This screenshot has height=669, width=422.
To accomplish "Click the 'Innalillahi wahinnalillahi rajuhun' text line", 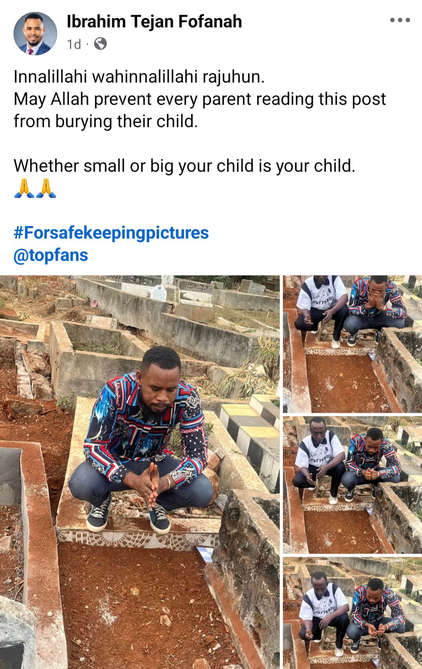I will pyautogui.click(x=139, y=77).
